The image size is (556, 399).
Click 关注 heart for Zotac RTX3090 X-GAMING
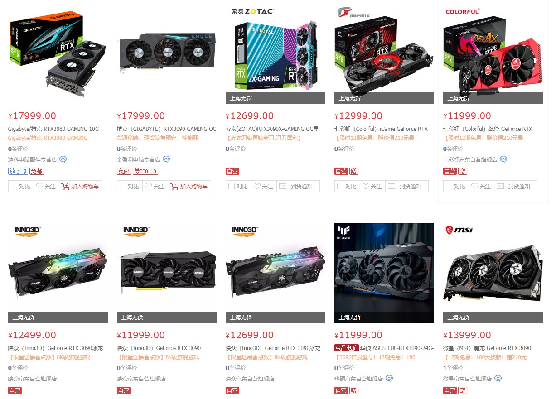coord(264,187)
